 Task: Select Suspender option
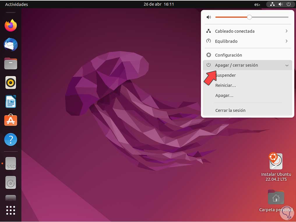[x=247, y=75]
